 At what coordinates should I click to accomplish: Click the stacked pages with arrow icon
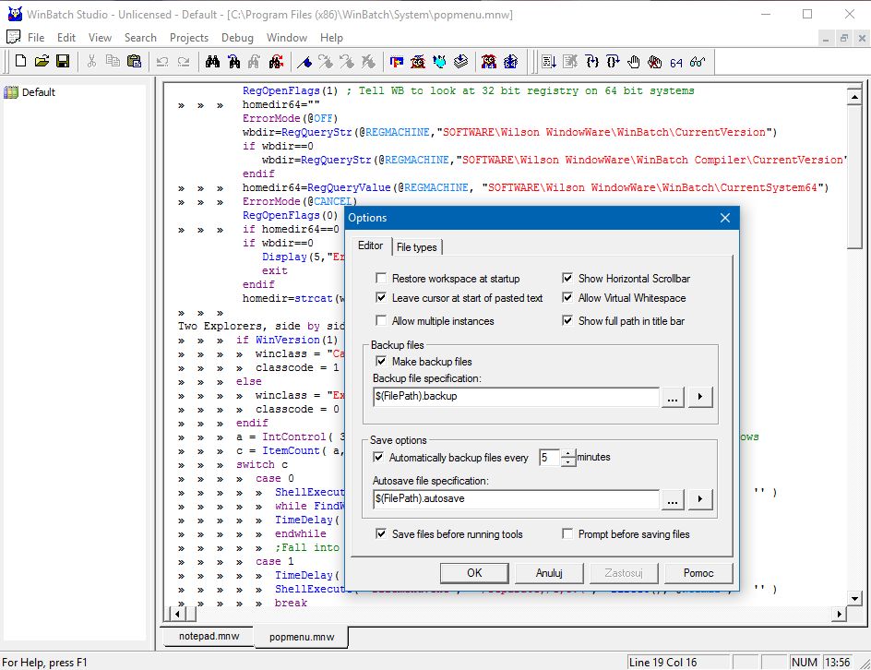click(x=460, y=61)
